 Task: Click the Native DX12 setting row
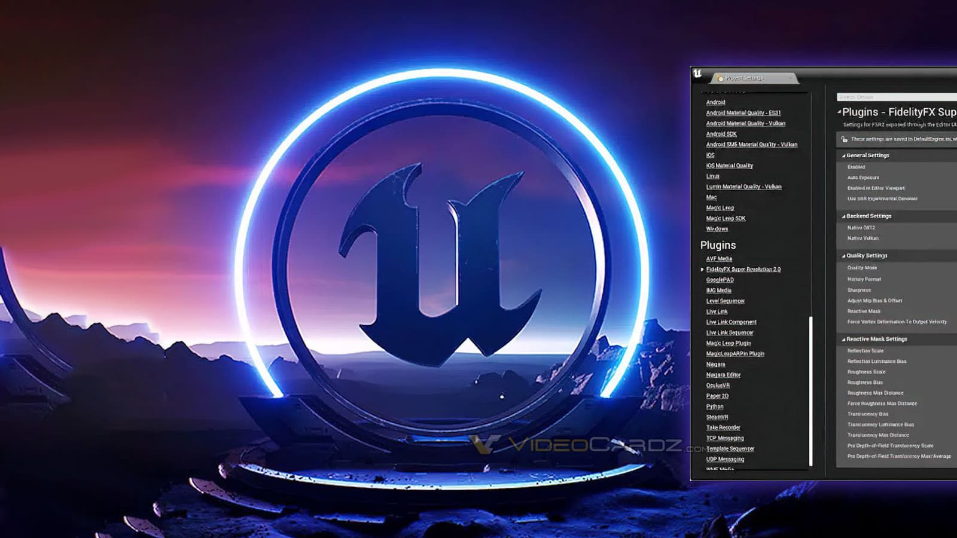pyautogui.click(x=897, y=228)
